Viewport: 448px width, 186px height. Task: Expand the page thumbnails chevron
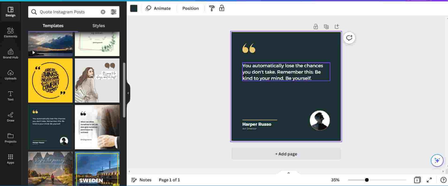[x=288, y=173]
